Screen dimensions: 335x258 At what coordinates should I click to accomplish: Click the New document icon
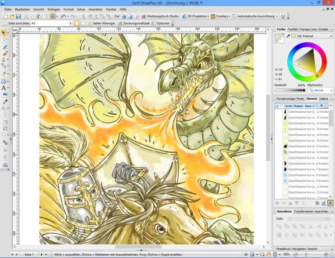(x=6, y=16)
